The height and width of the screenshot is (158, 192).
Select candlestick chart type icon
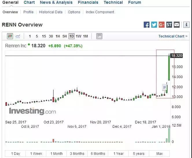pos(10,36)
